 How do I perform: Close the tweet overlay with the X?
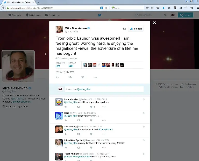154,23
